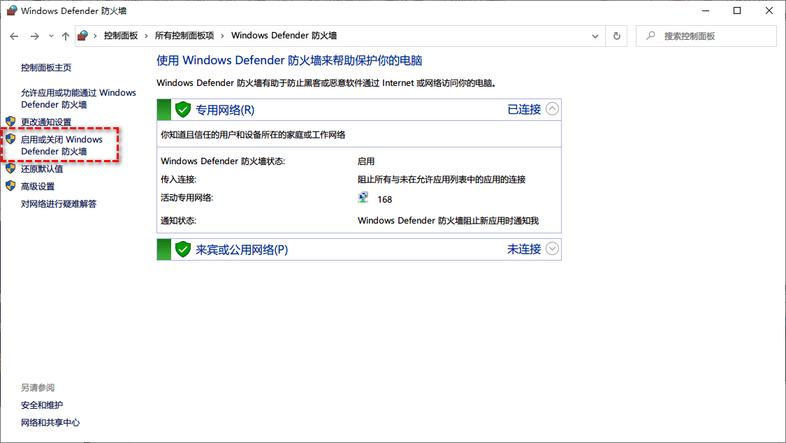Select the 168 network name
This screenshot has width=786, height=443.
point(384,199)
